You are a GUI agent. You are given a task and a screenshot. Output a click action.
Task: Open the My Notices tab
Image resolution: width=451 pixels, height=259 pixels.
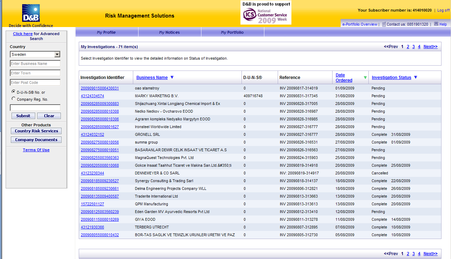click(169, 32)
